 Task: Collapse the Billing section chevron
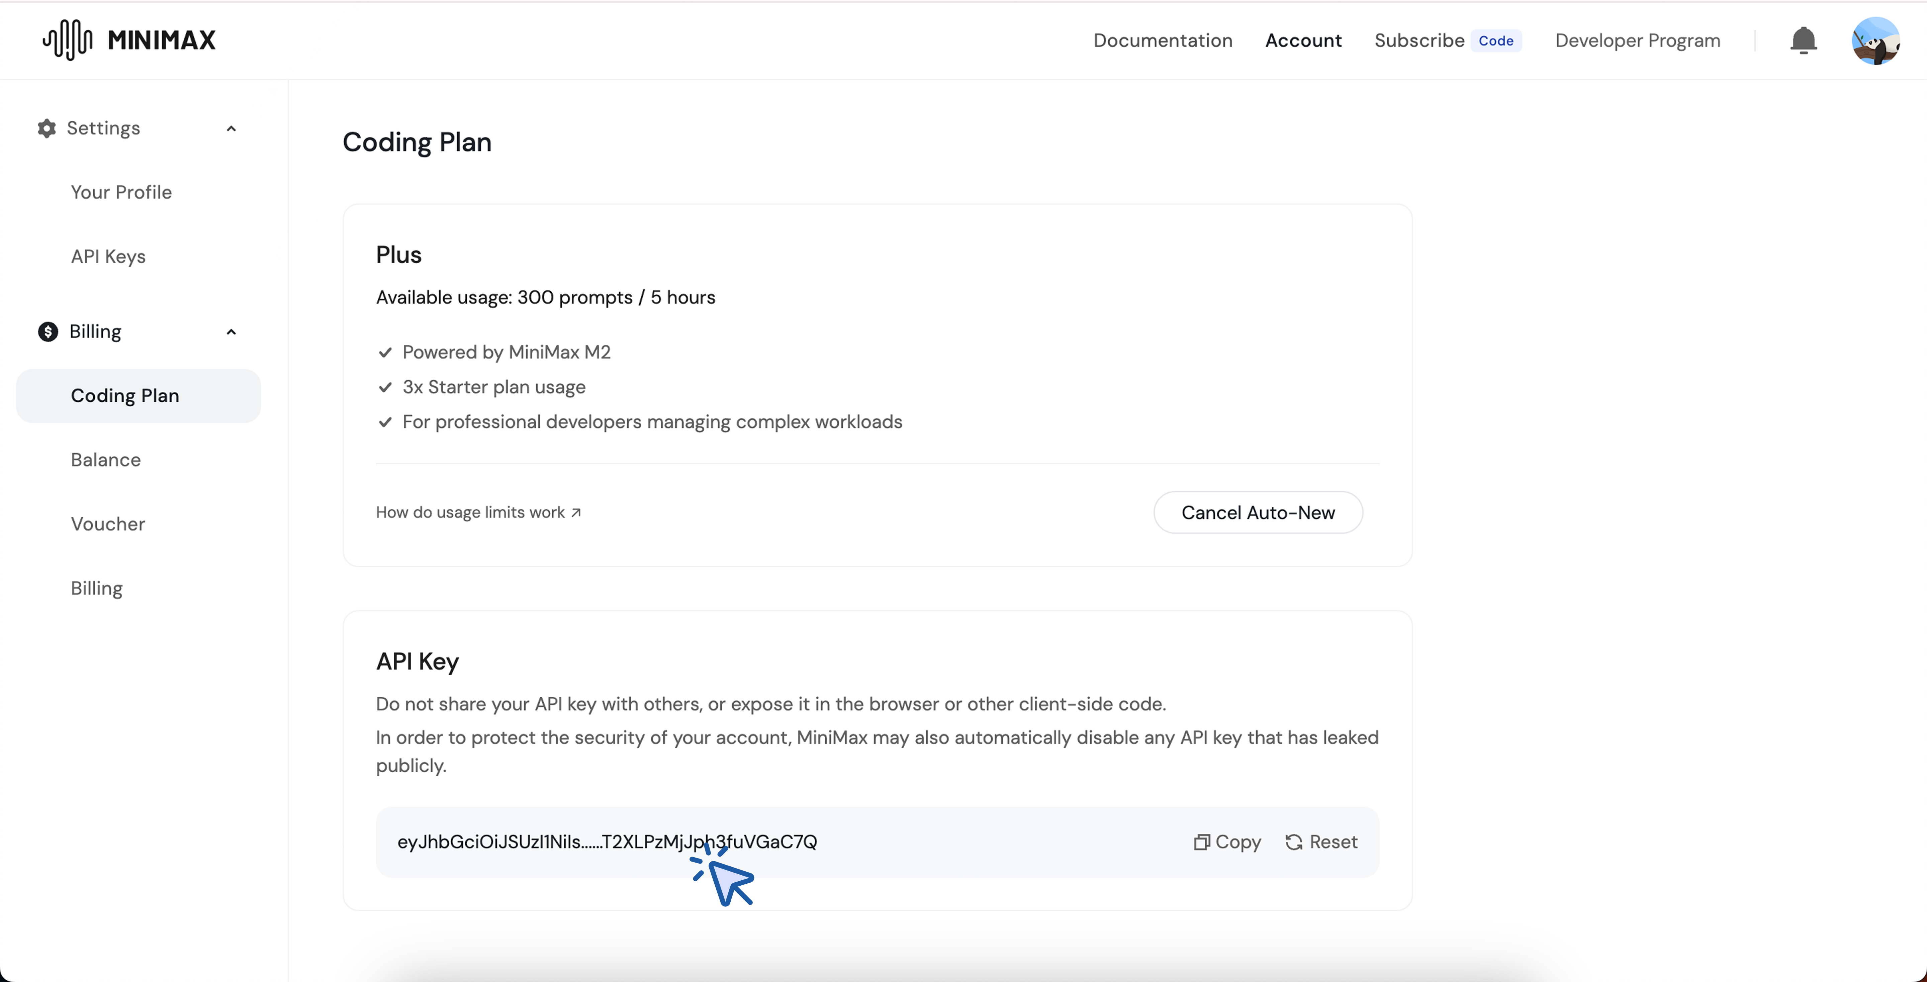point(231,332)
